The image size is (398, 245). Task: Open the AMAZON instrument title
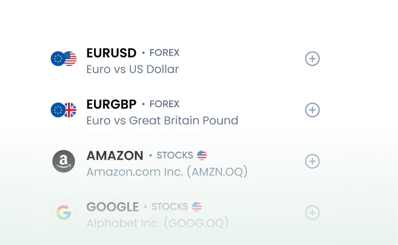pyautogui.click(x=114, y=156)
